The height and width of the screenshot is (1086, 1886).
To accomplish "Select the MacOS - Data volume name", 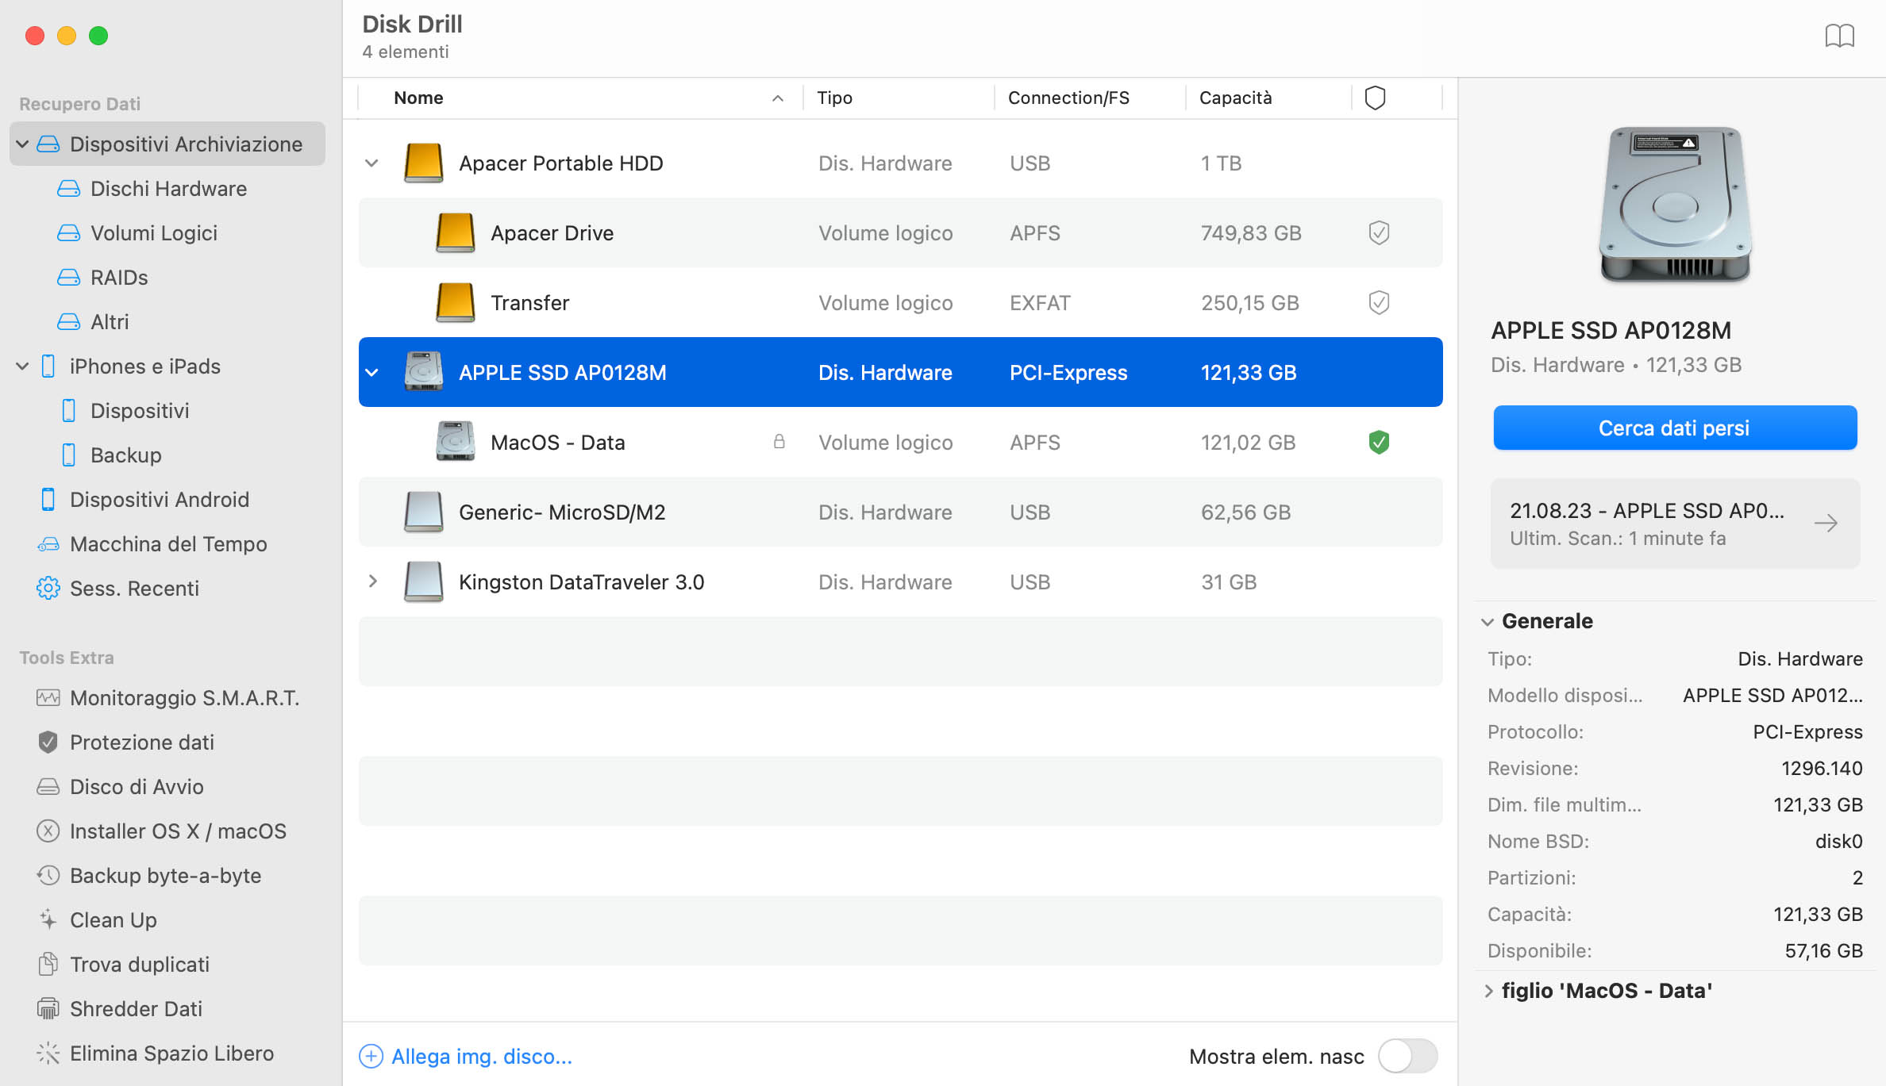I will (x=557, y=442).
